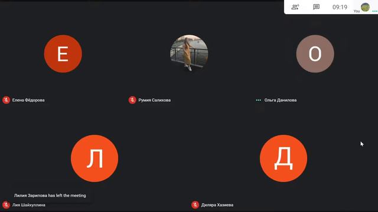Click the name label Елена Фёдорова

coord(28,100)
